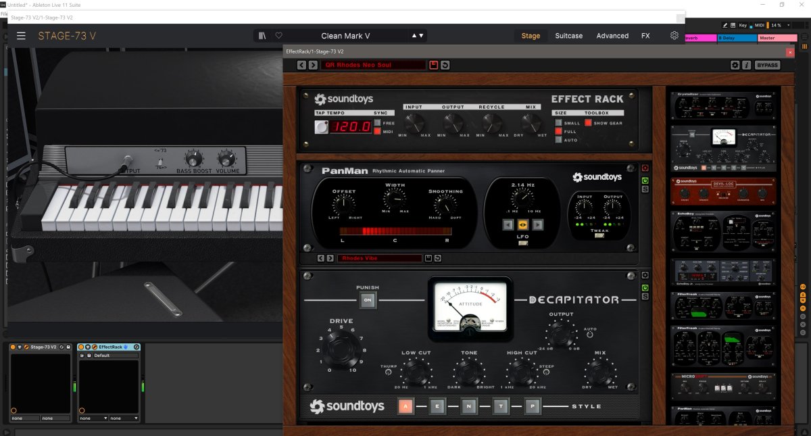Set tempo sync to MIDI

(377, 131)
